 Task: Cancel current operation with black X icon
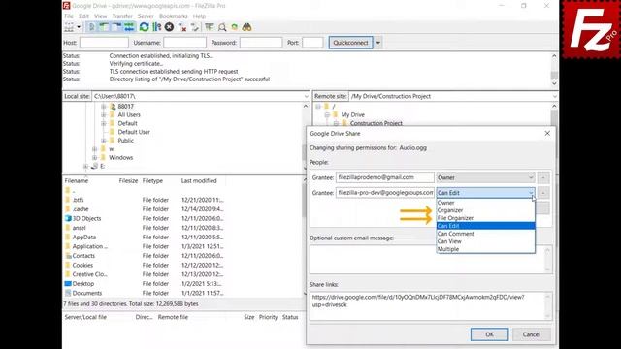(169, 27)
